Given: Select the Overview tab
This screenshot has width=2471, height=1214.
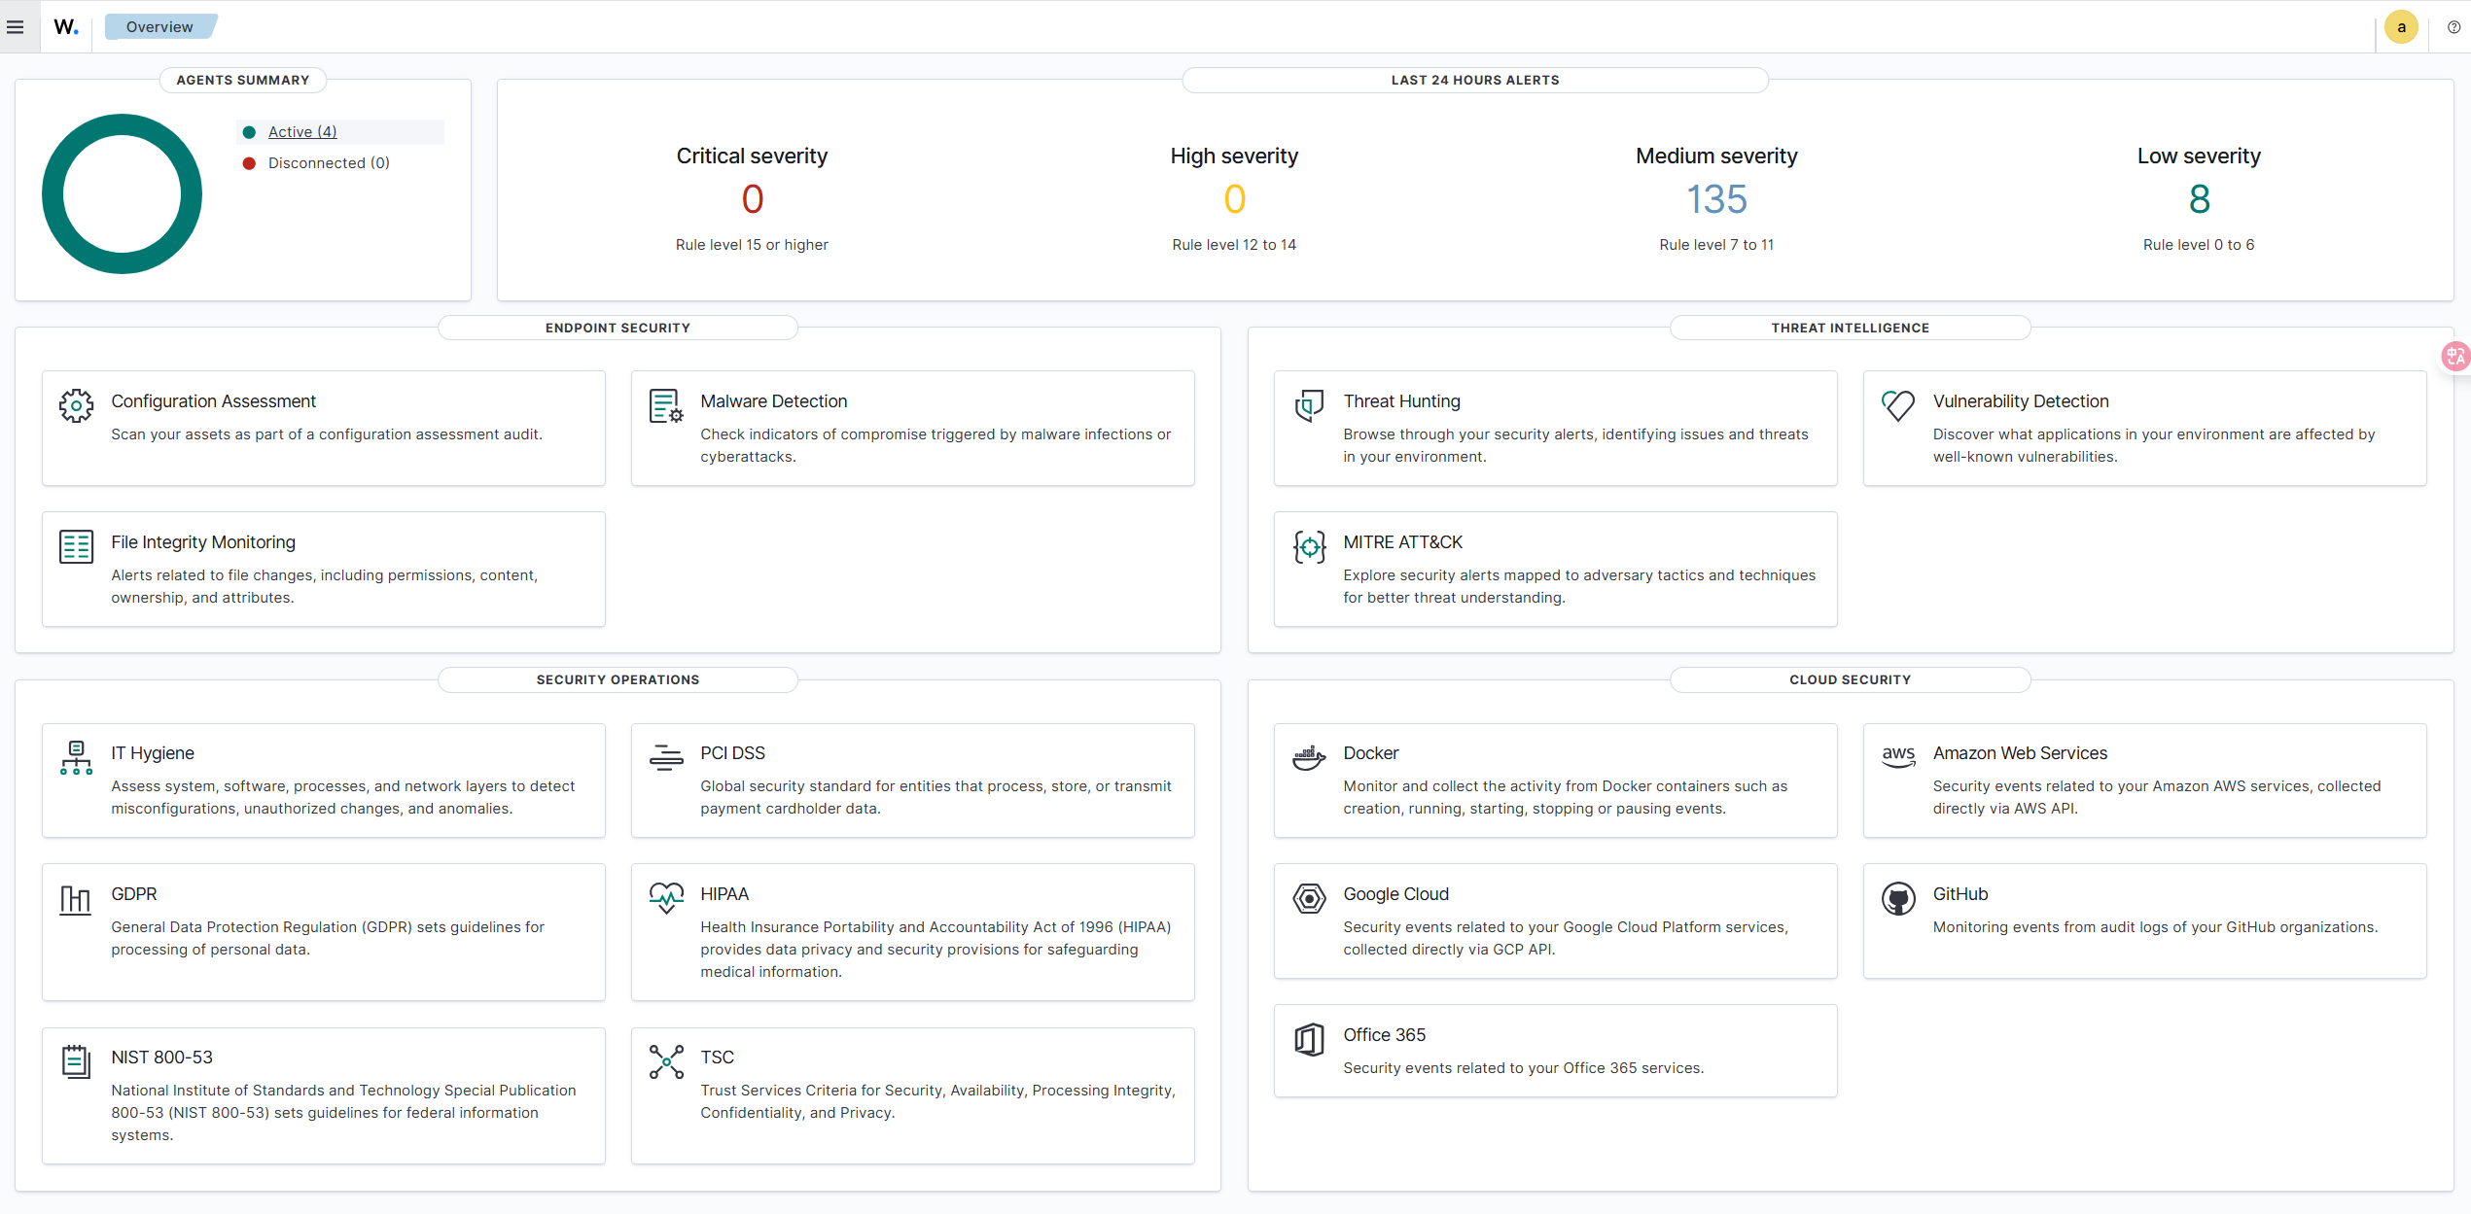Looking at the screenshot, I should pyautogui.click(x=159, y=26).
